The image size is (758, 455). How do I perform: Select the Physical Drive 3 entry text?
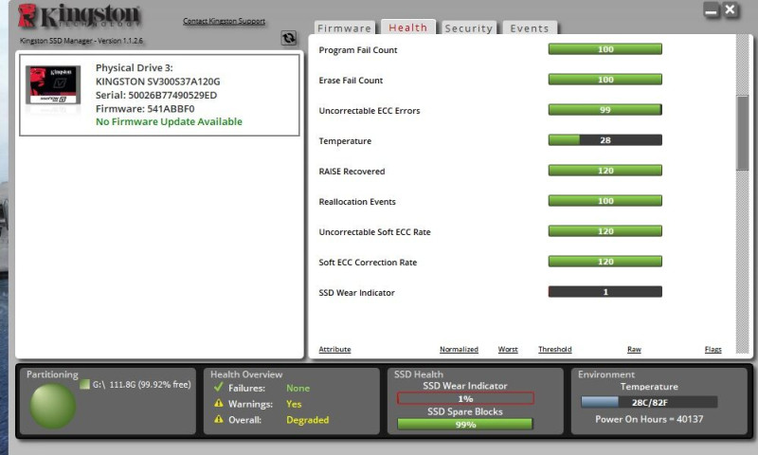coord(134,67)
